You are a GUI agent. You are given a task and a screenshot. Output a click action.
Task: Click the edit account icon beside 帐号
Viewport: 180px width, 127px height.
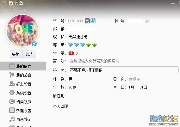(147, 21)
